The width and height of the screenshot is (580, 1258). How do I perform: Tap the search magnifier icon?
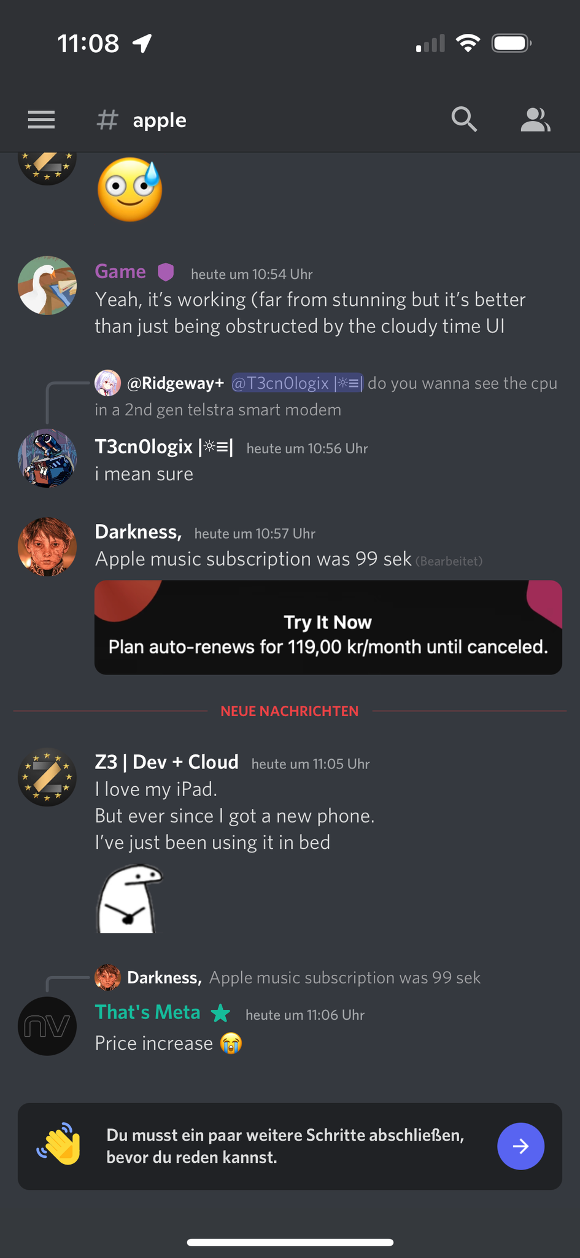[464, 119]
